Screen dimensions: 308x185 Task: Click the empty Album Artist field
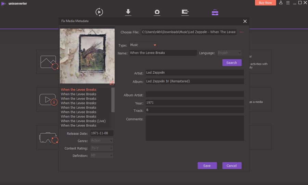pos(195,94)
